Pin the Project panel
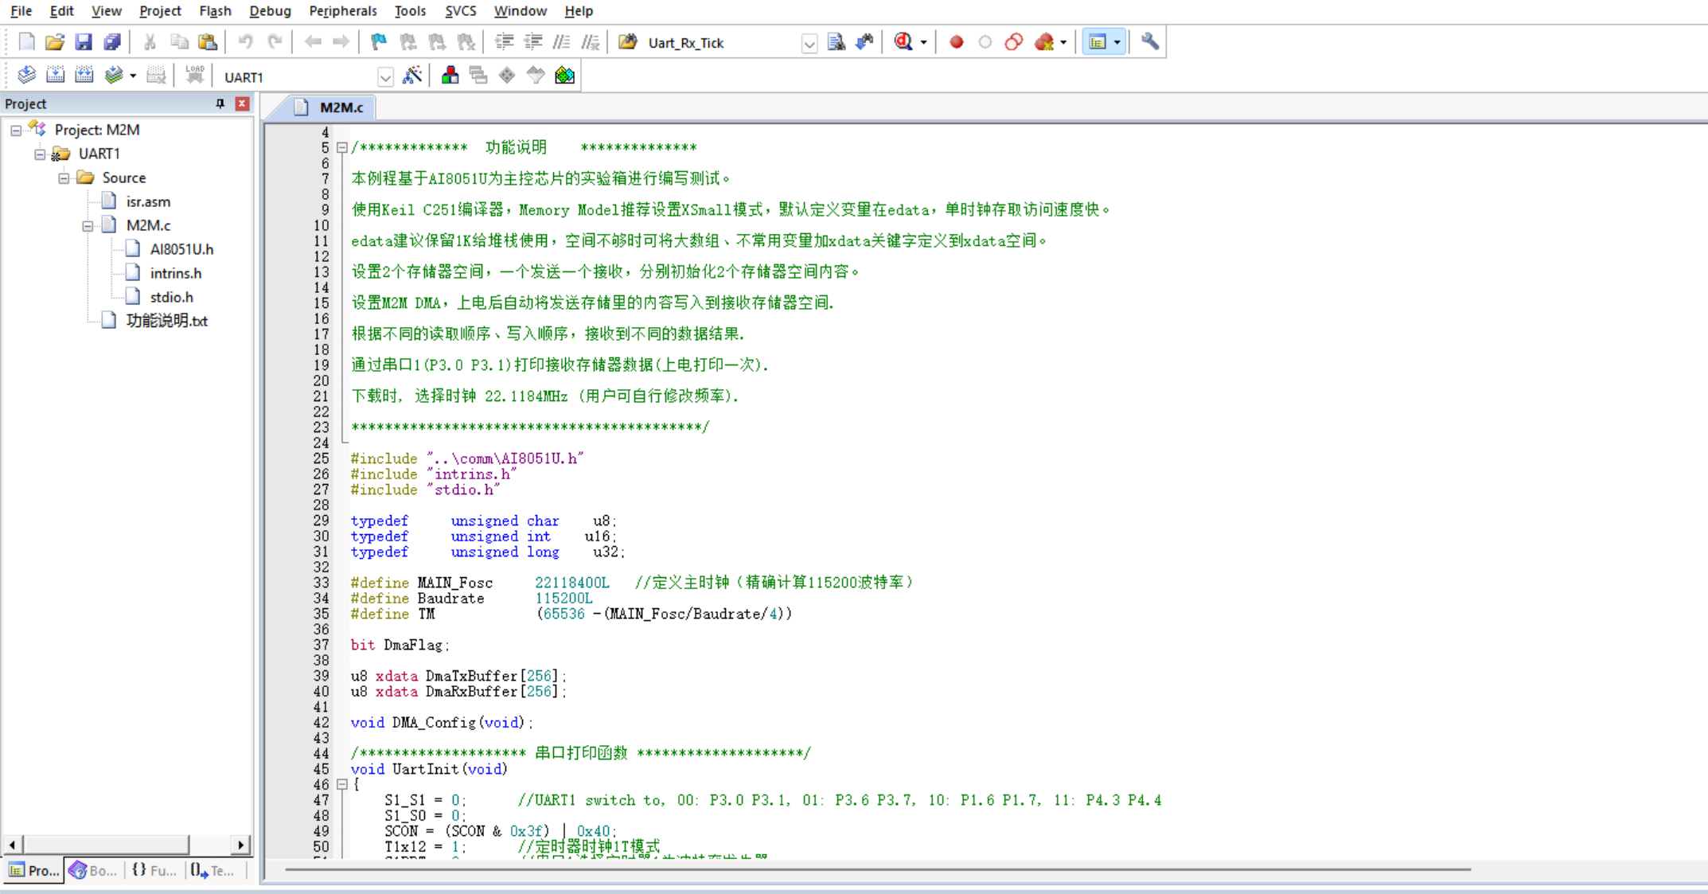 click(x=220, y=103)
